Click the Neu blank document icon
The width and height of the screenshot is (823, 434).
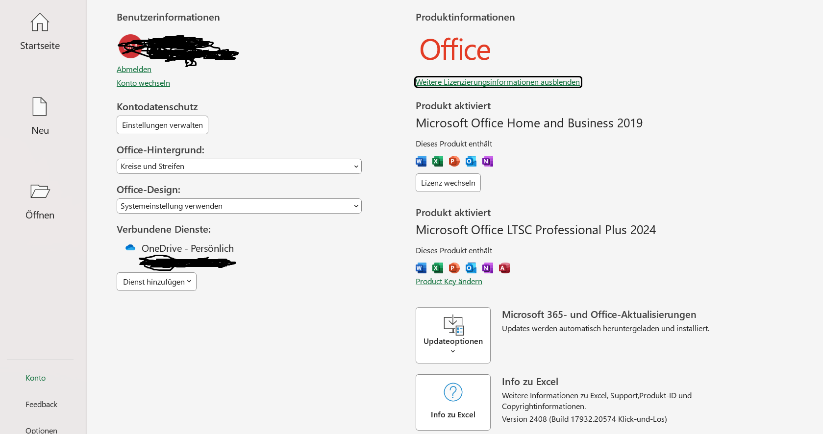coord(40,106)
